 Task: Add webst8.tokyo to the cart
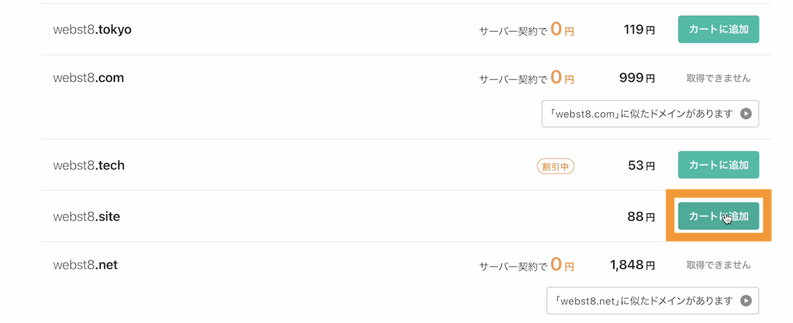coord(718,29)
